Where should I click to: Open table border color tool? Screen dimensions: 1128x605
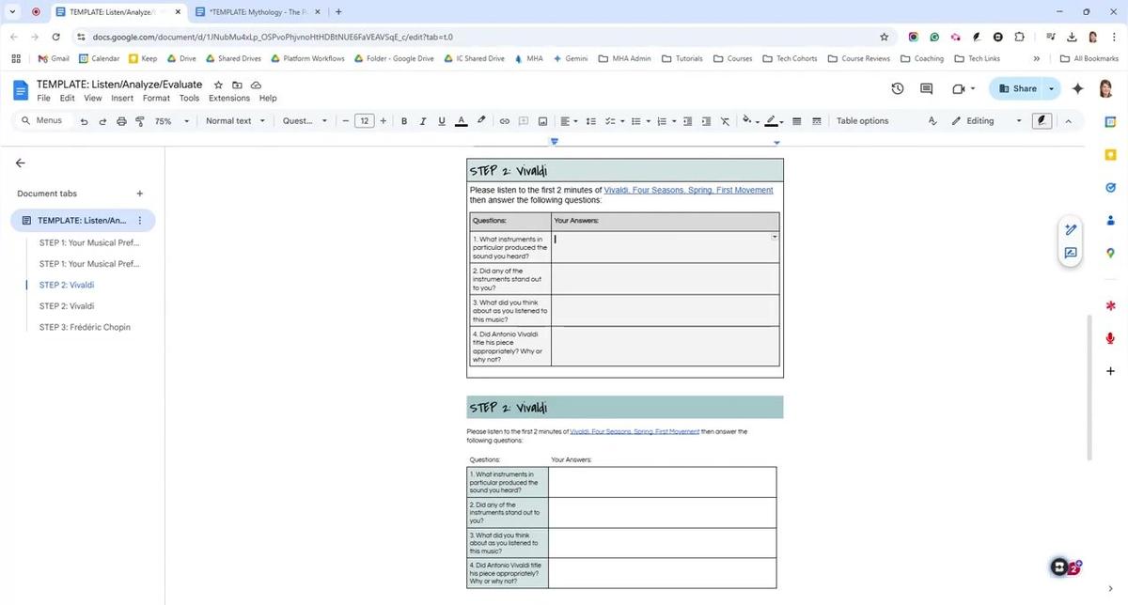(x=775, y=121)
